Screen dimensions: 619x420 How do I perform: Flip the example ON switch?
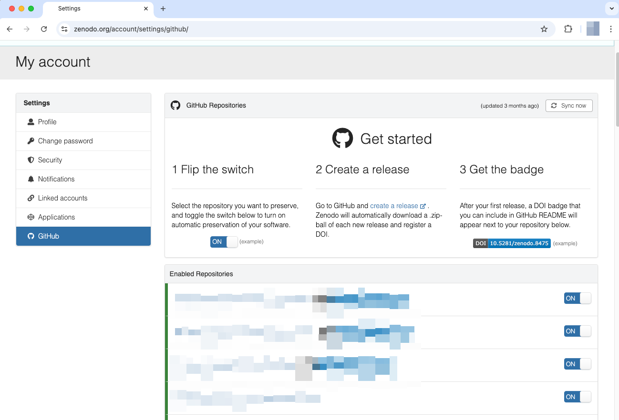[x=224, y=242]
